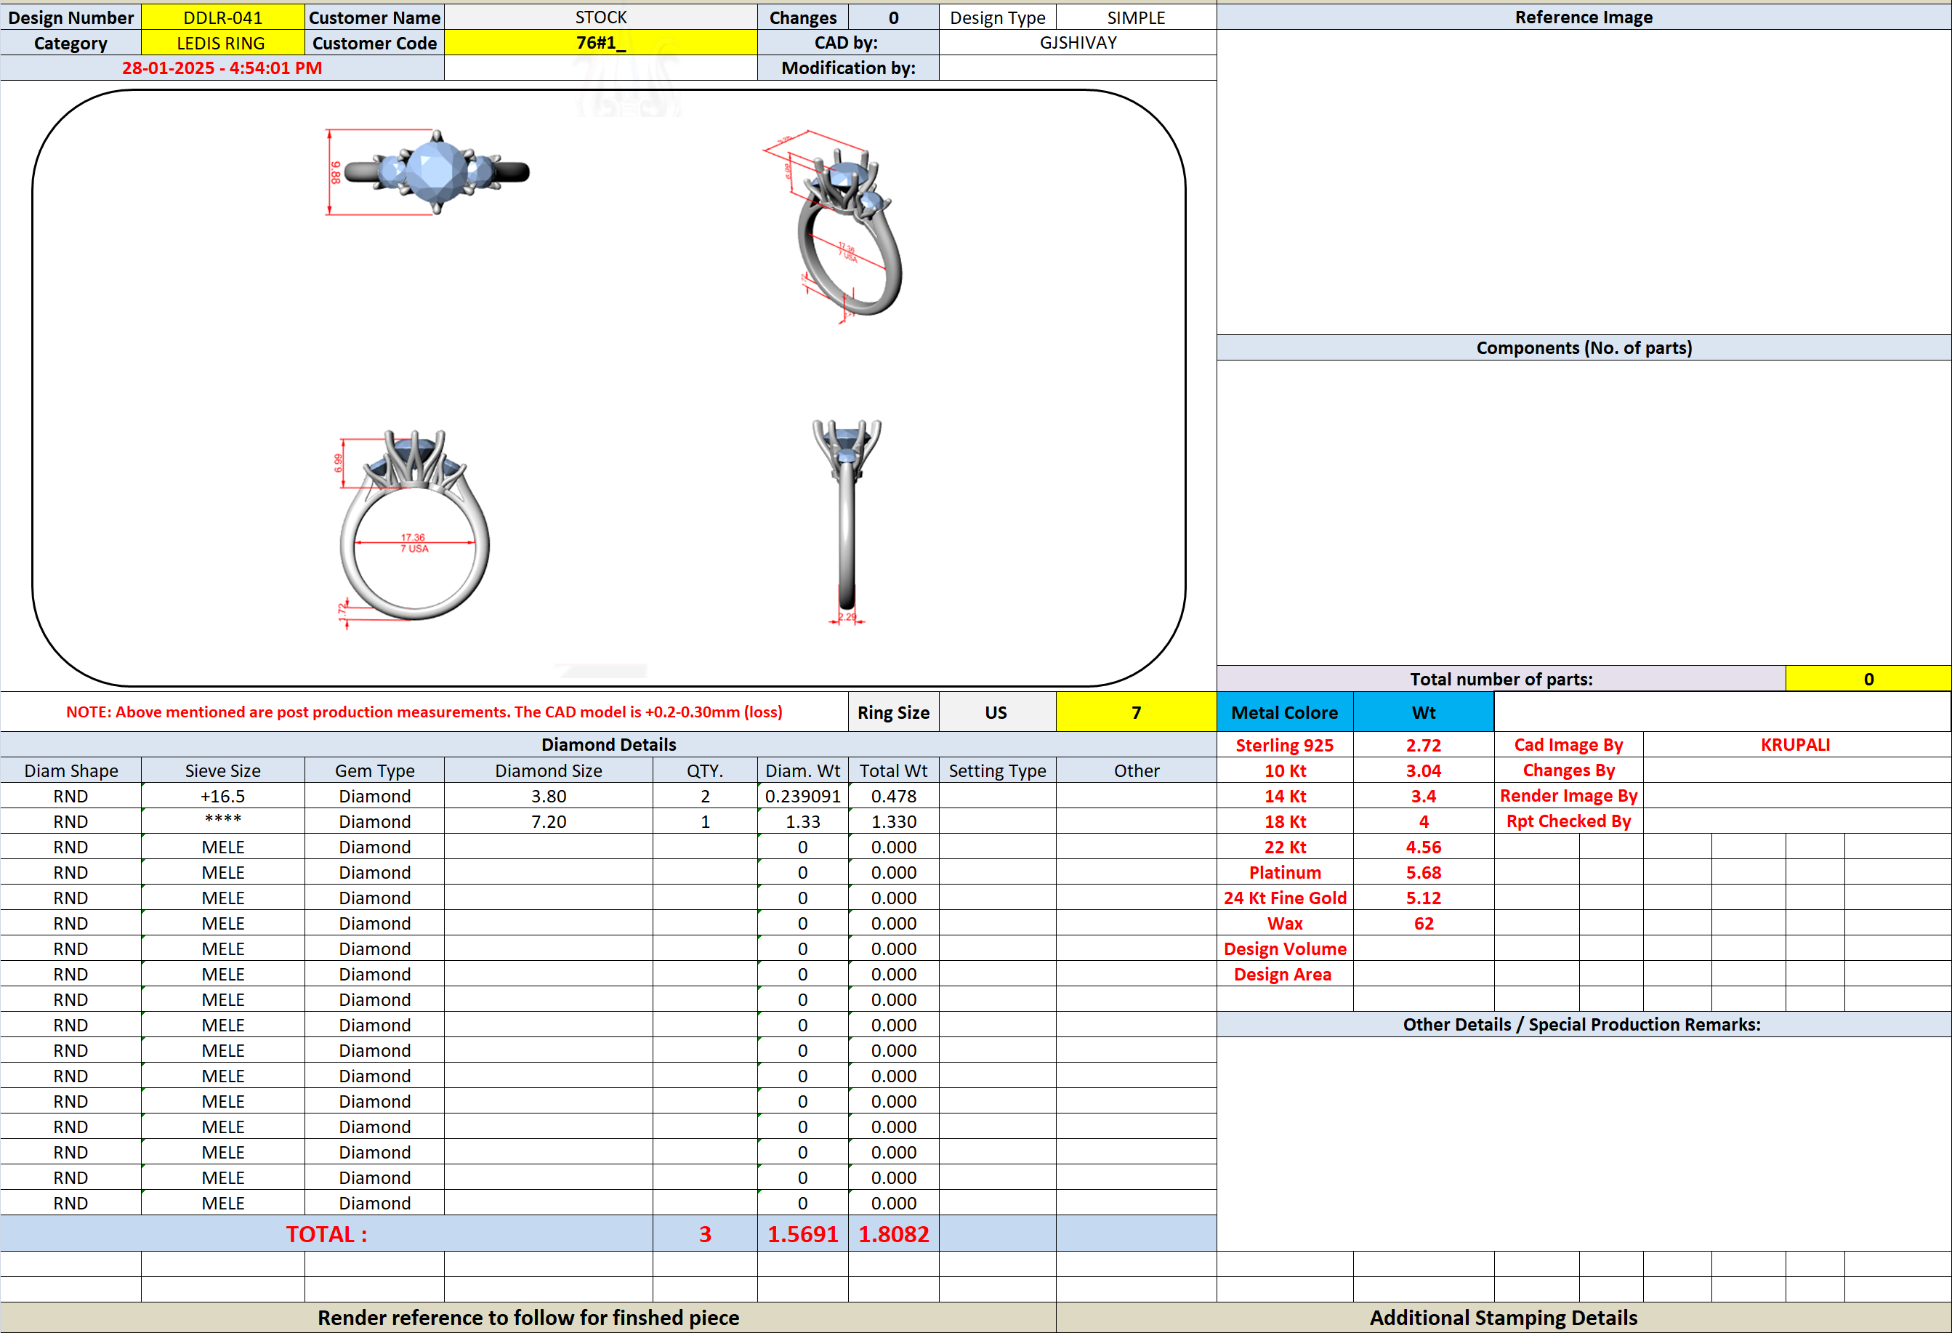This screenshot has width=1952, height=1333.
Task: Click the Reference Image header
Action: tap(1584, 17)
